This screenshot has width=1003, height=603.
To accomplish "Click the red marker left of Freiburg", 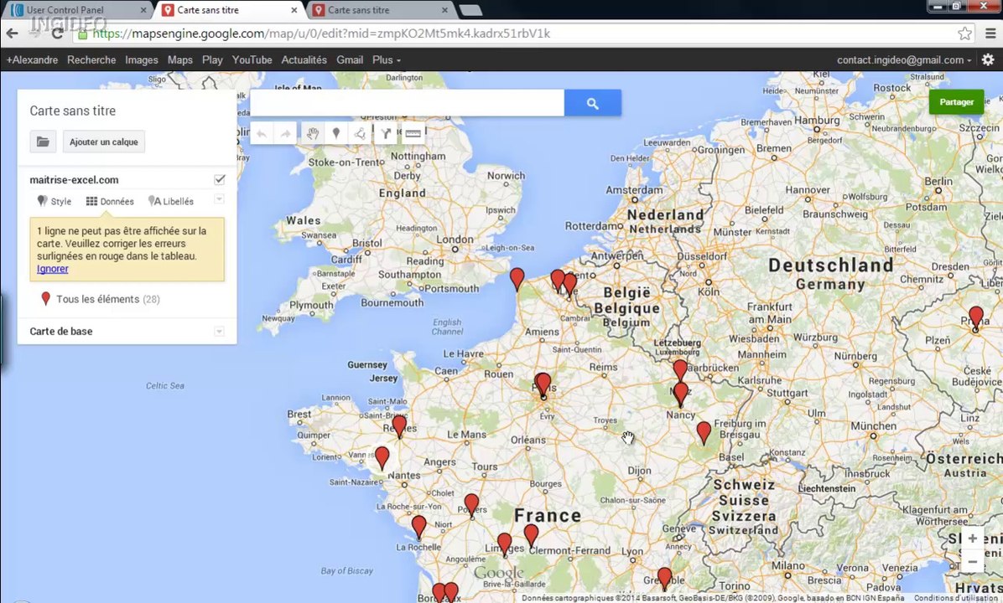I will point(704,432).
